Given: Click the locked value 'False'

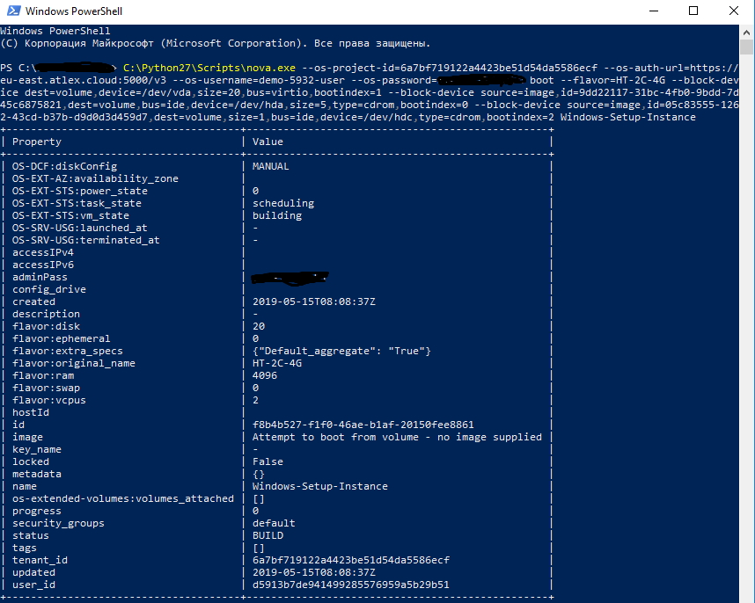Looking at the screenshot, I should point(268,461).
